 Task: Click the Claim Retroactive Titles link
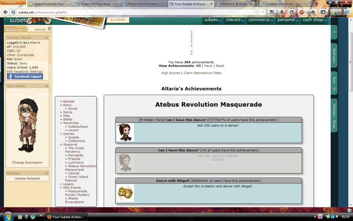point(202,73)
